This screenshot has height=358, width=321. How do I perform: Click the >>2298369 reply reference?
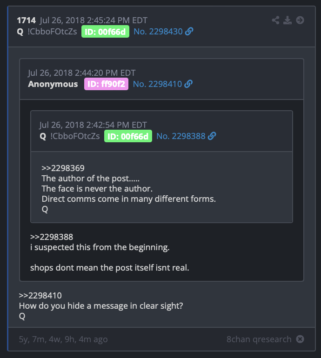tap(63, 168)
